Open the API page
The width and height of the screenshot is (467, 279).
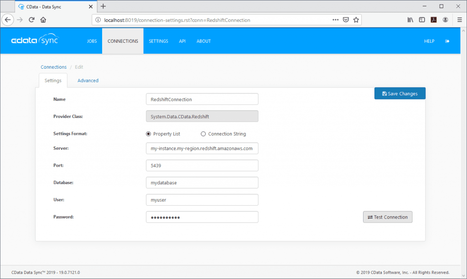[182, 41]
